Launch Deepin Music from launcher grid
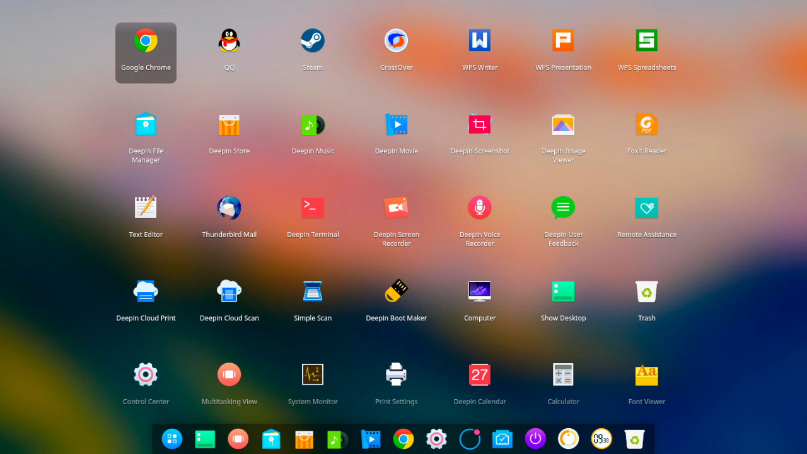This screenshot has height=454, width=807. tap(313, 124)
